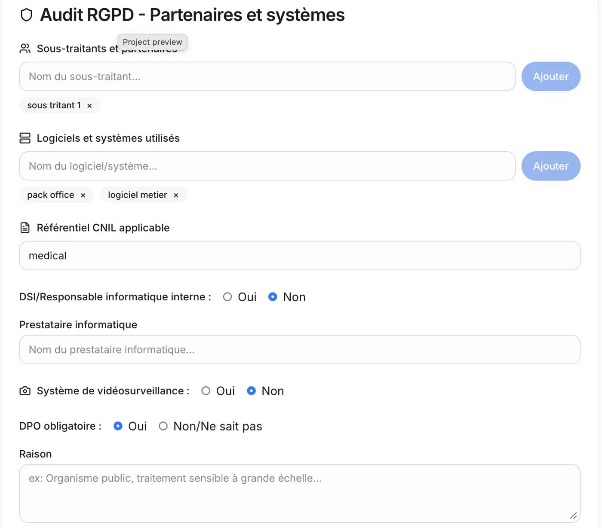Click the 'logiciel metier' tag text

pyautogui.click(x=138, y=195)
